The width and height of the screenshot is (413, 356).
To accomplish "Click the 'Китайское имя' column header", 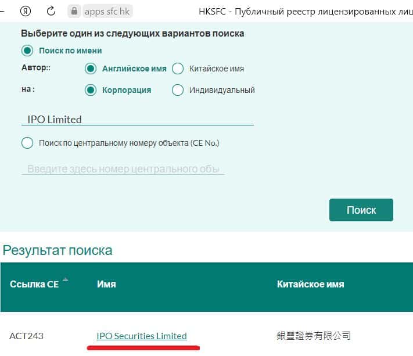I will tap(311, 284).
